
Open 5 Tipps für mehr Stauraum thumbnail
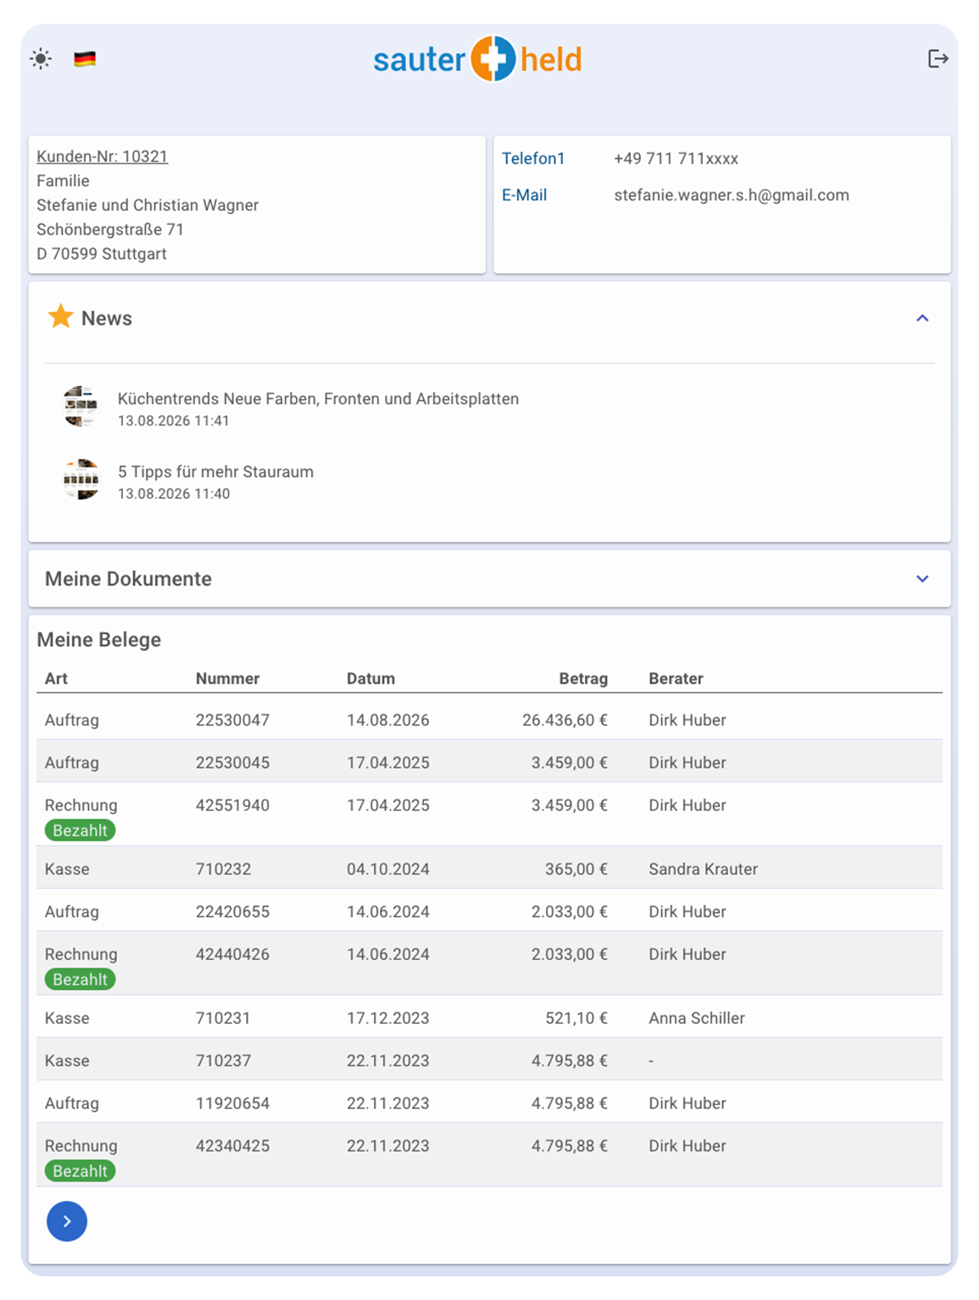point(81,479)
